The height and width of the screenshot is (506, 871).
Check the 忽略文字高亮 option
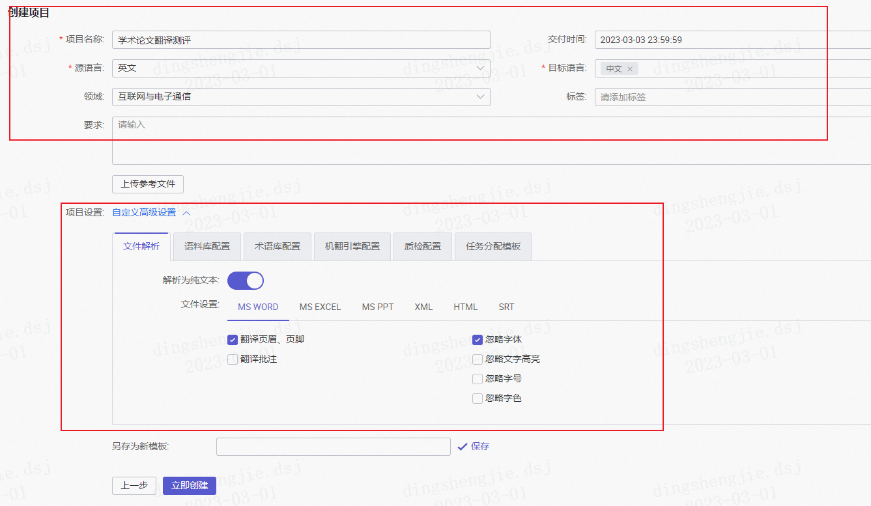coord(477,359)
